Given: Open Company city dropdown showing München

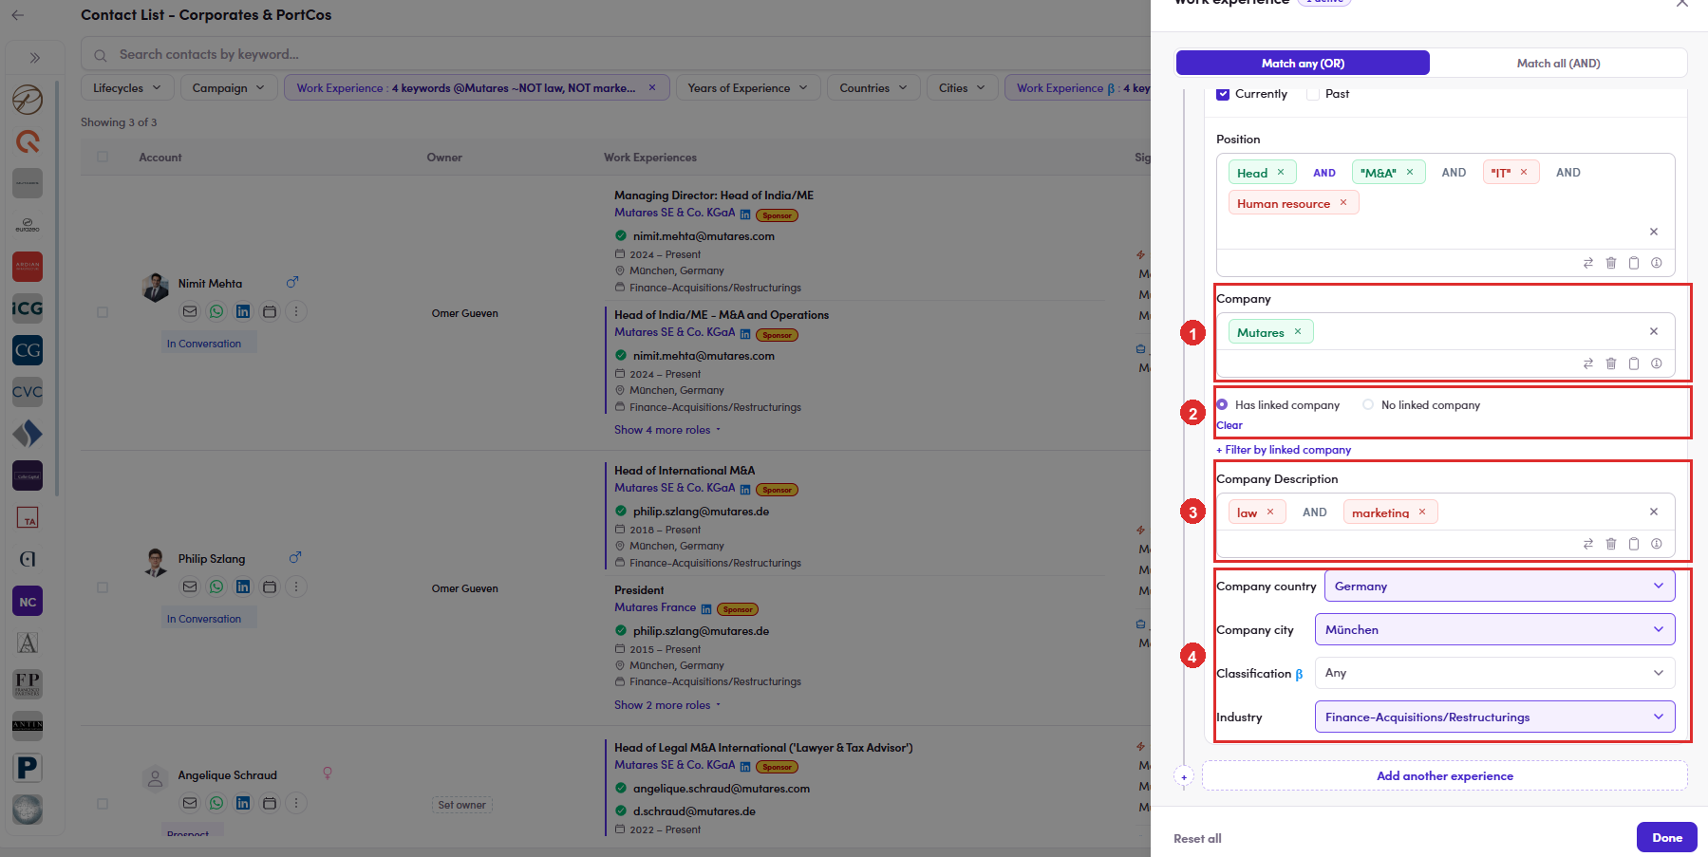Looking at the screenshot, I should (x=1495, y=629).
